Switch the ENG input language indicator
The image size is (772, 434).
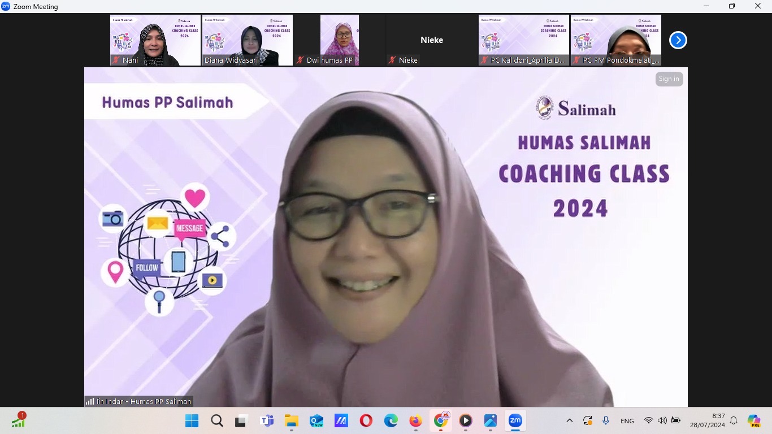(x=627, y=421)
